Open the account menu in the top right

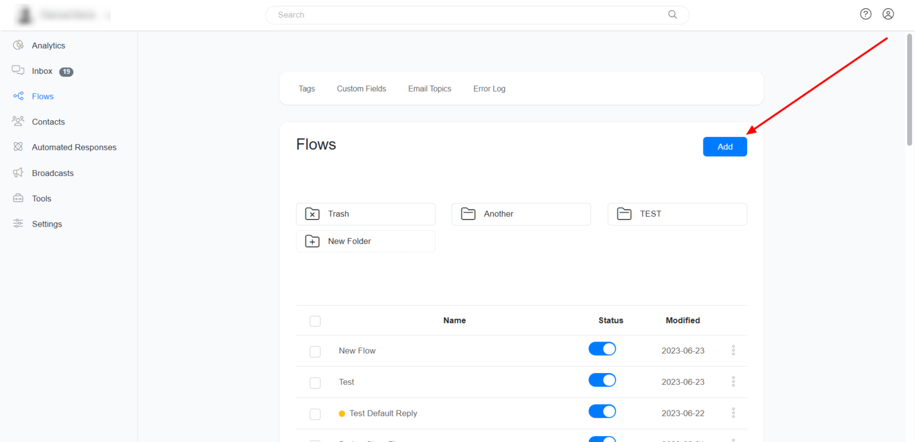[x=888, y=13]
